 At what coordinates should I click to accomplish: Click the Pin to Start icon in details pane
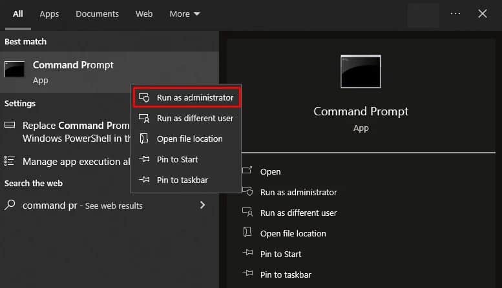coord(247,253)
